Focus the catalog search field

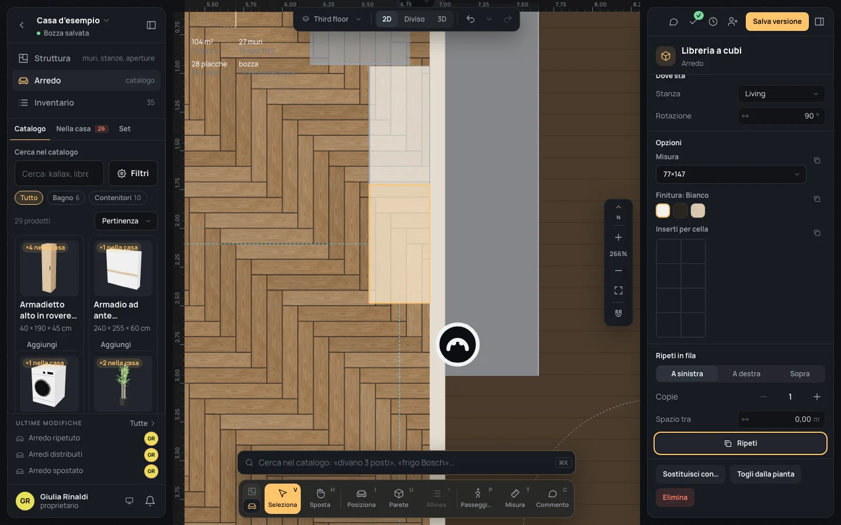(59, 173)
